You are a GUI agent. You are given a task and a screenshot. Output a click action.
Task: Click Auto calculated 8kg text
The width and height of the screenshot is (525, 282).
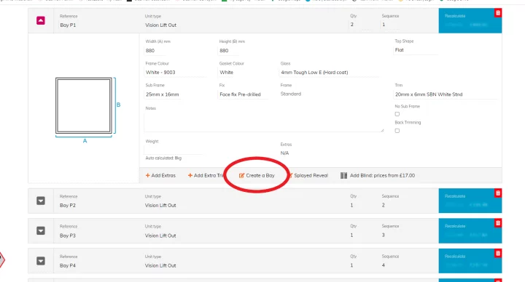click(163, 158)
